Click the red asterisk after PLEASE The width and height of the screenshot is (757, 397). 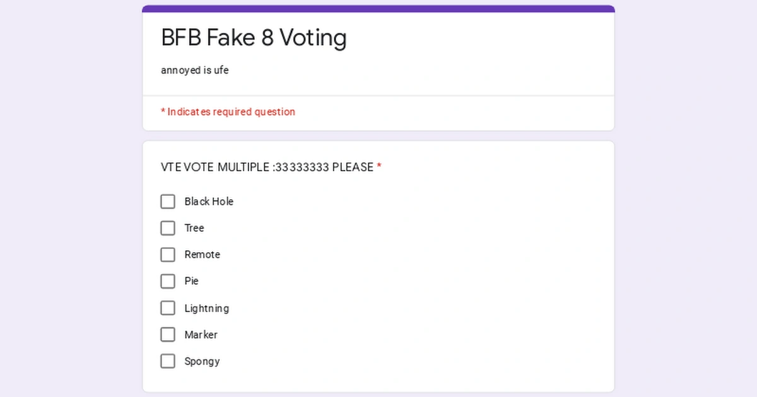[x=379, y=167]
